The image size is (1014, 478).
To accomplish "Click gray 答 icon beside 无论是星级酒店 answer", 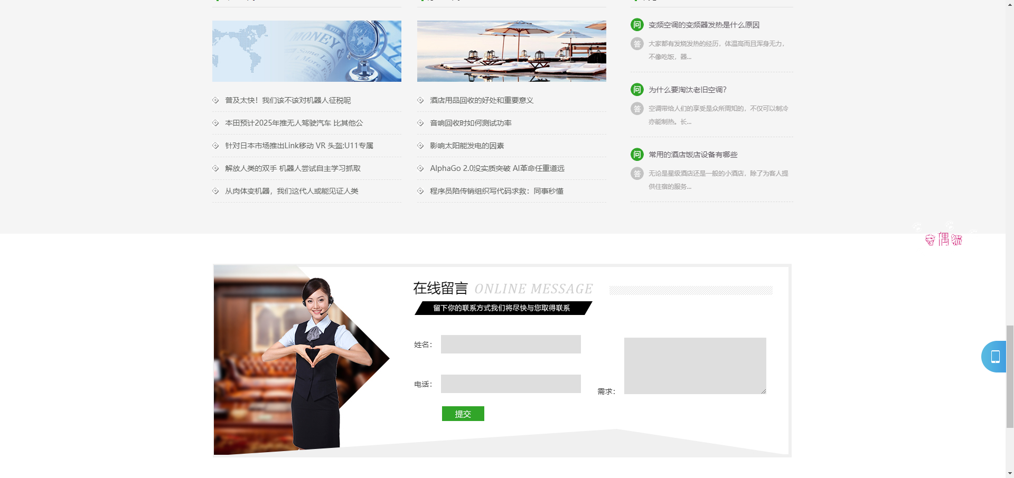I will tap(637, 174).
